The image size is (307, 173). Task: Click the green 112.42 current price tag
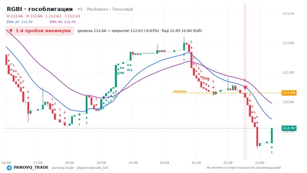(x=289, y=128)
